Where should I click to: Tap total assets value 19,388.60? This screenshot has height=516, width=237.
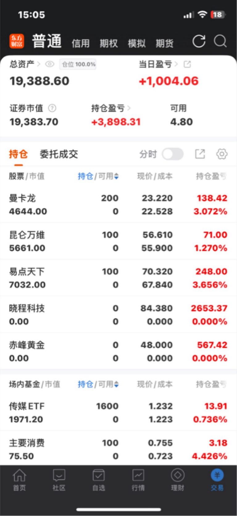39,81
